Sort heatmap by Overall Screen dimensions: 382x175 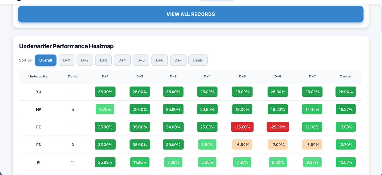coord(46,60)
